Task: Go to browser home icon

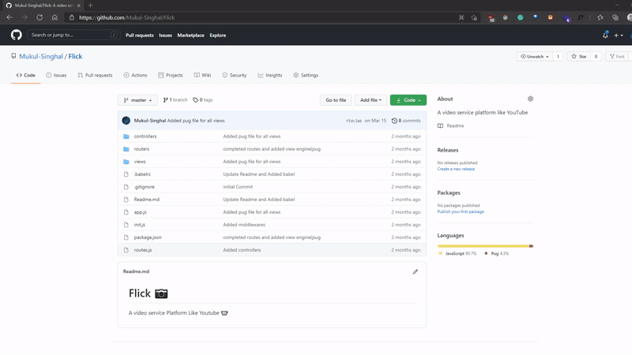Action: 55,17
